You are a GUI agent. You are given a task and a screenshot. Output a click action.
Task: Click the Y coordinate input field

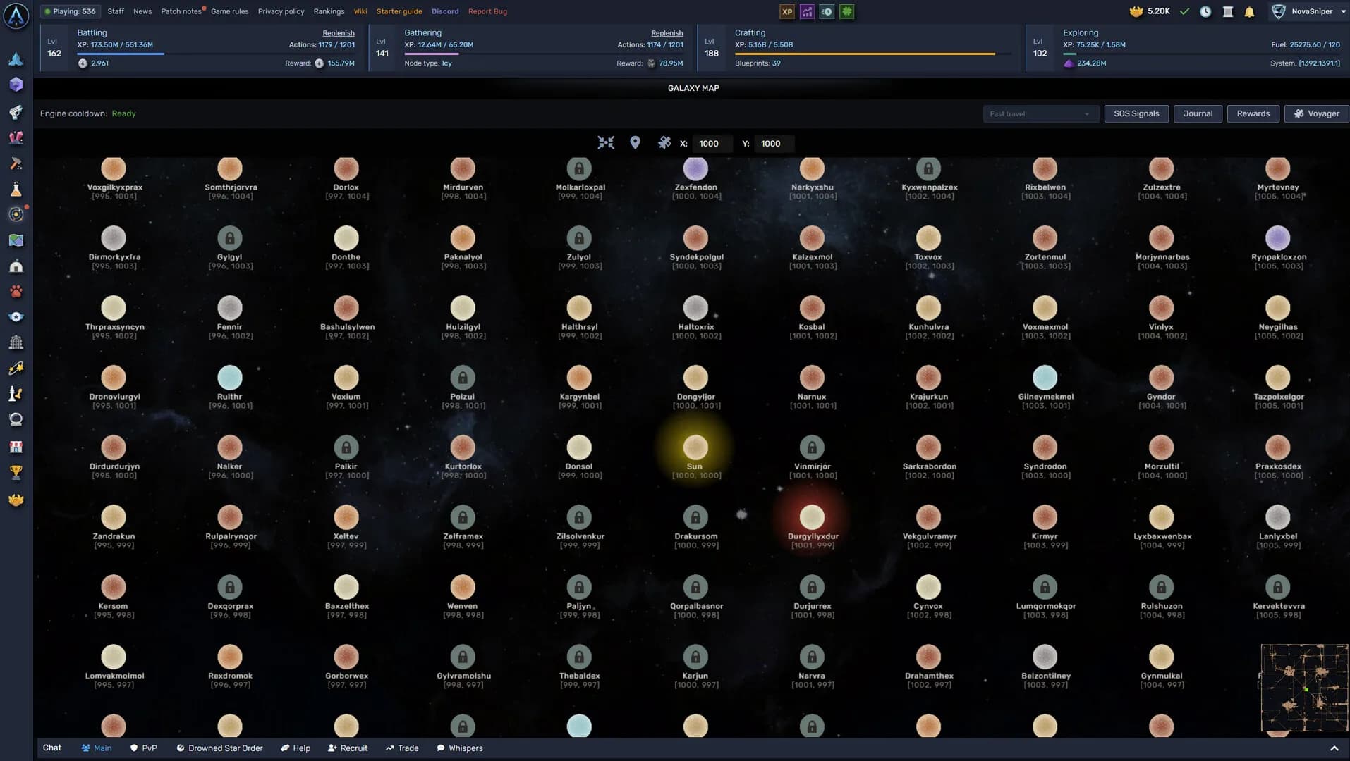tap(774, 143)
